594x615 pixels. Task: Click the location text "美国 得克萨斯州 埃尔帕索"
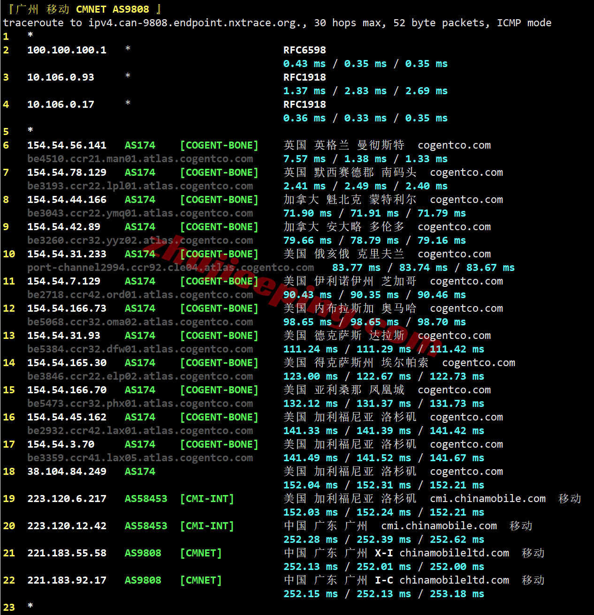click(356, 363)
